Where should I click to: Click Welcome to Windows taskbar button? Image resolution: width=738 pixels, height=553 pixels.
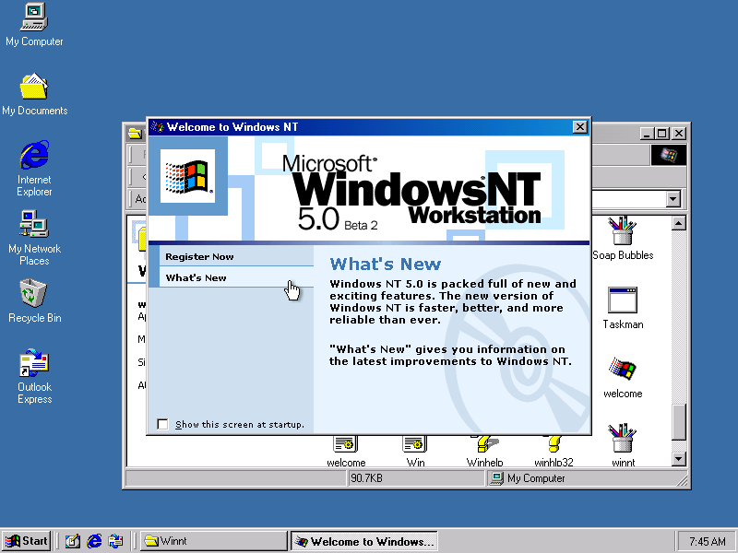pyautogui.click(x=363, y=541)
